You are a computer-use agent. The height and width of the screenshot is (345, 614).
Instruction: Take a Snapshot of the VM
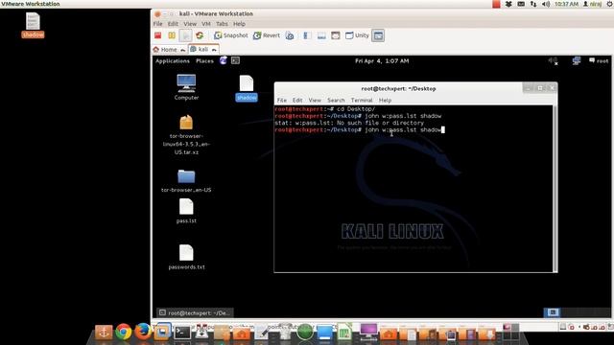(230, 35)
